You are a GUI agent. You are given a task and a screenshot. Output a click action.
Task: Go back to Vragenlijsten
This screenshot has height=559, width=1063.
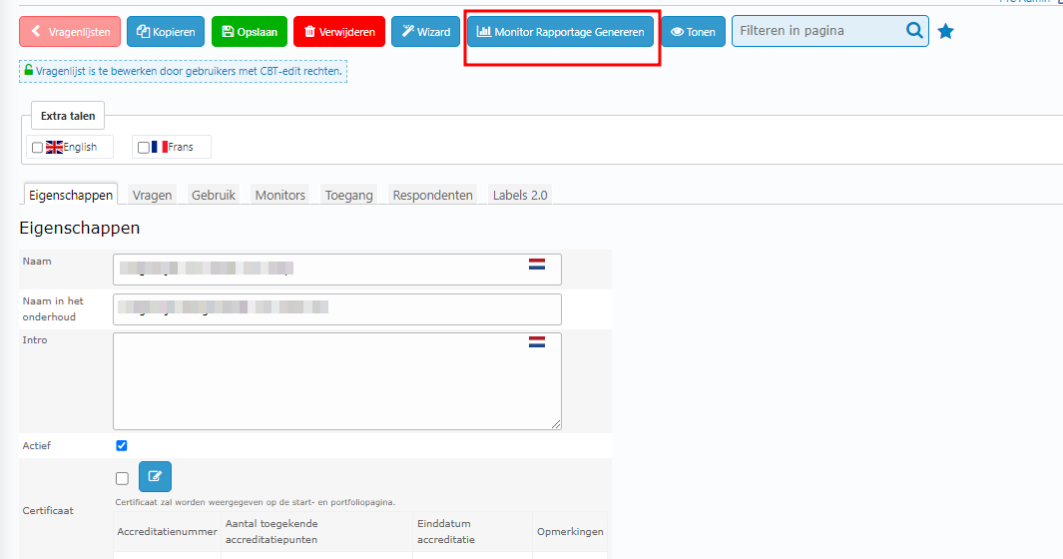70,32
